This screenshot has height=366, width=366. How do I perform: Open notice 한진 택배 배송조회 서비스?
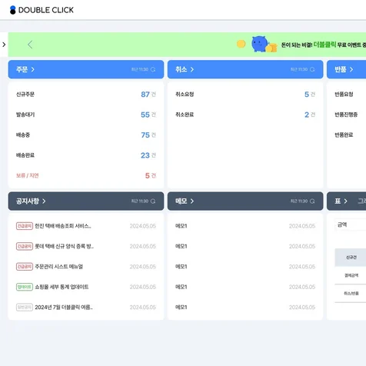pyautogui.click(x=63, y=226)
